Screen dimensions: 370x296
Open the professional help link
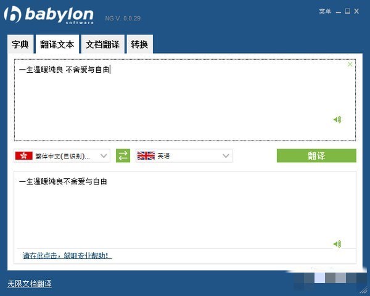(x=67, y=255)
